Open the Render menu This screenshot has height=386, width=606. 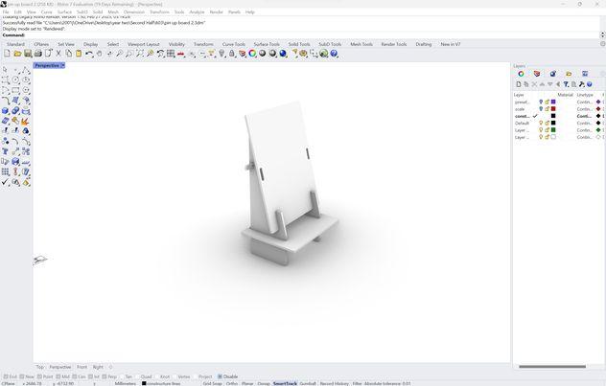tap(216, 11)
